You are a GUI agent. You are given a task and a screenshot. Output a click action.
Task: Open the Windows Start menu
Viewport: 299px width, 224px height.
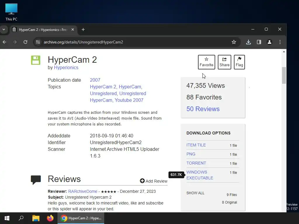point(7,218)
